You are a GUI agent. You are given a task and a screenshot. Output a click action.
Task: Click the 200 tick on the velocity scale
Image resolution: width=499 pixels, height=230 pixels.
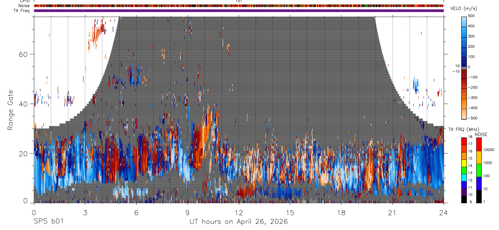472,47
